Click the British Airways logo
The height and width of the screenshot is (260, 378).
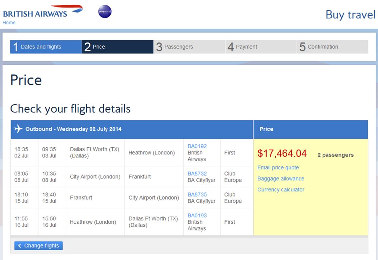click(43, 11)
